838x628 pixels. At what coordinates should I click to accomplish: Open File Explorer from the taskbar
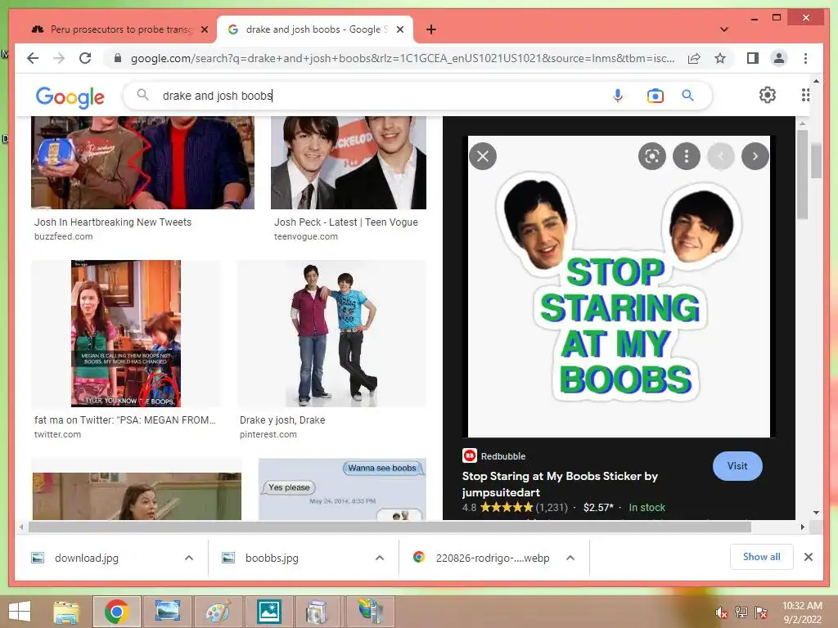(x=66, y=612)
